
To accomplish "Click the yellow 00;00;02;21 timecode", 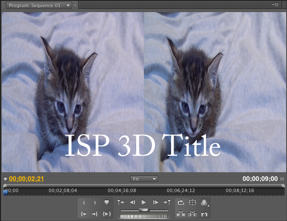I will [27, 179].
